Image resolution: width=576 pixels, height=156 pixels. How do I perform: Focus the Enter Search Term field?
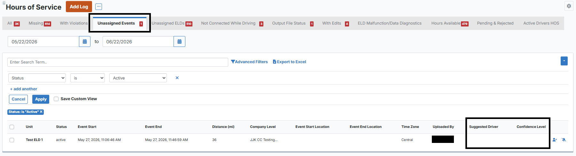point(118,62)
